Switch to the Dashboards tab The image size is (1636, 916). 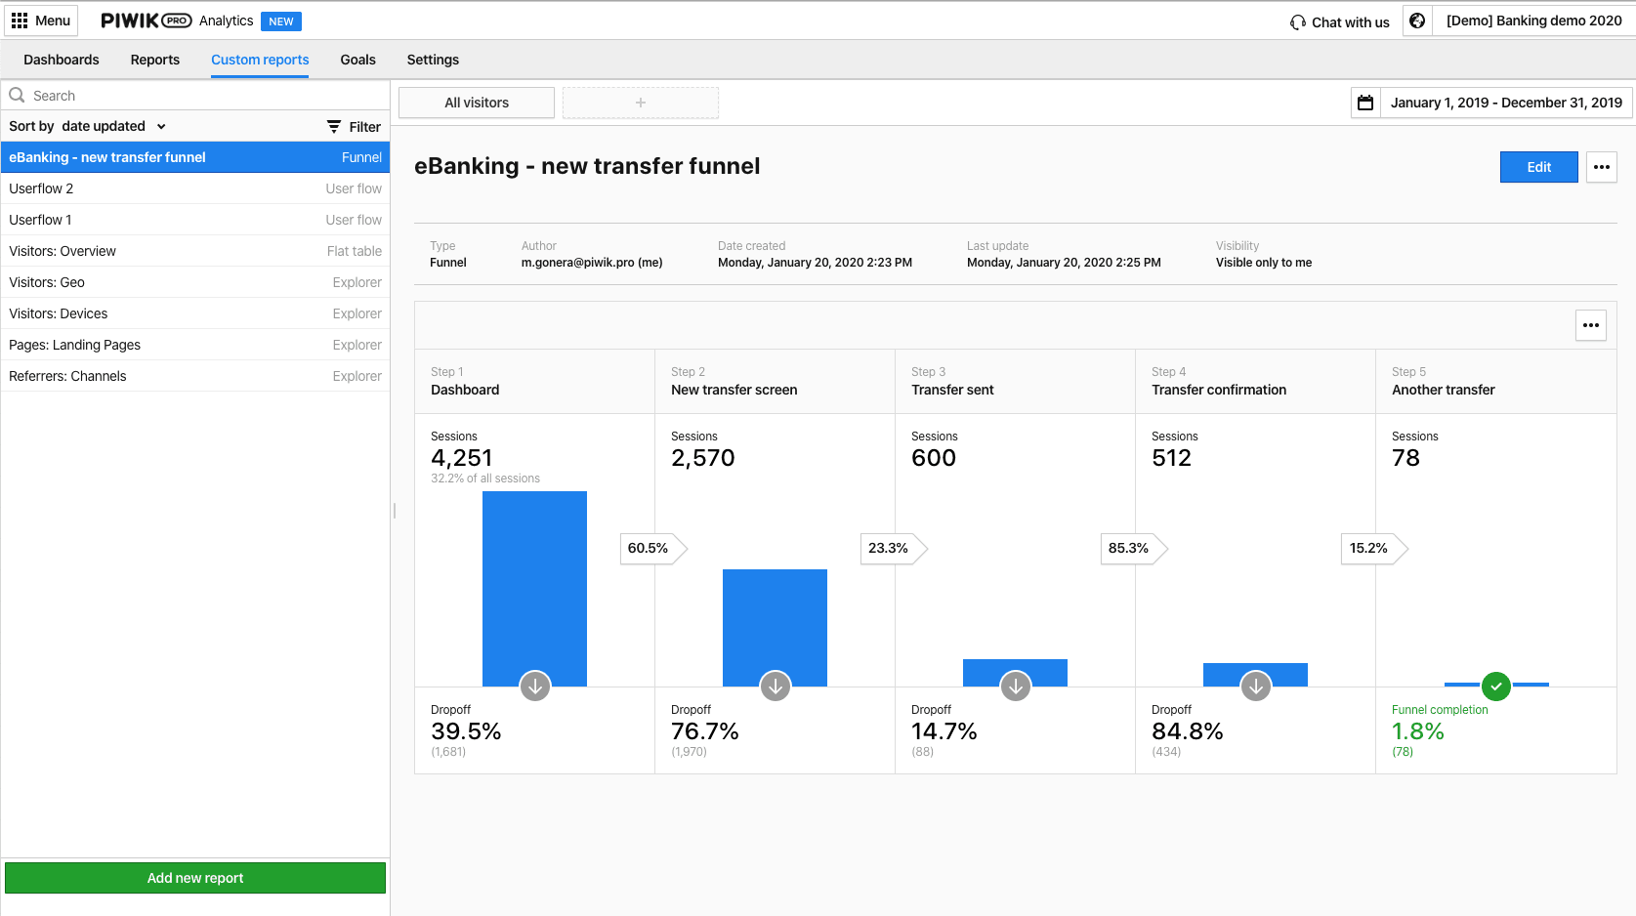point(62,60)
